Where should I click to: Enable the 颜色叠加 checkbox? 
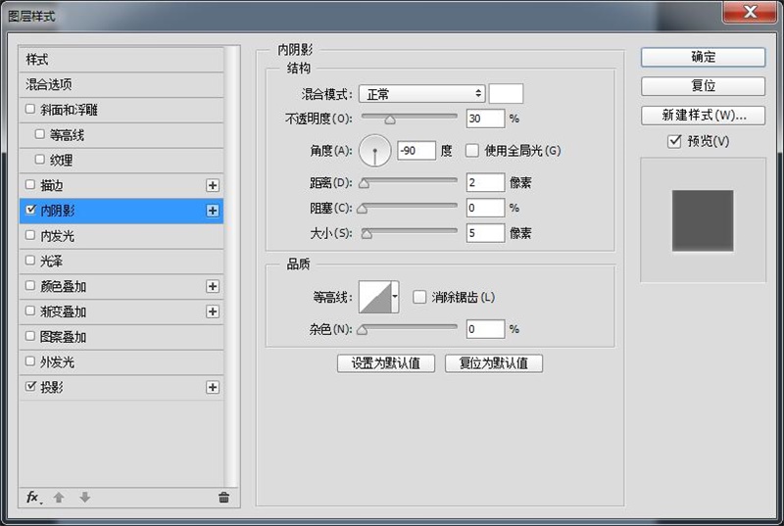[30, 285]
